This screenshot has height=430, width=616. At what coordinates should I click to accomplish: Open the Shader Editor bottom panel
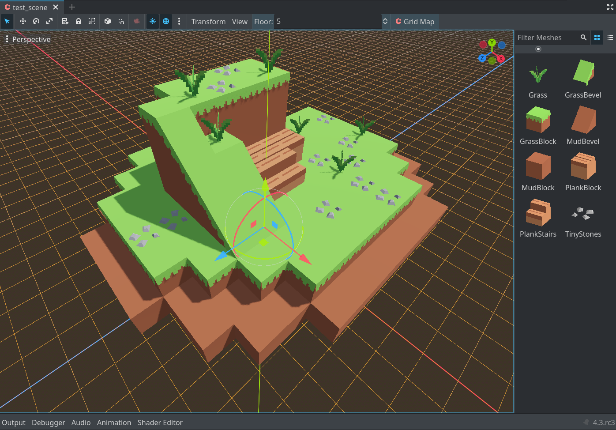160,422
